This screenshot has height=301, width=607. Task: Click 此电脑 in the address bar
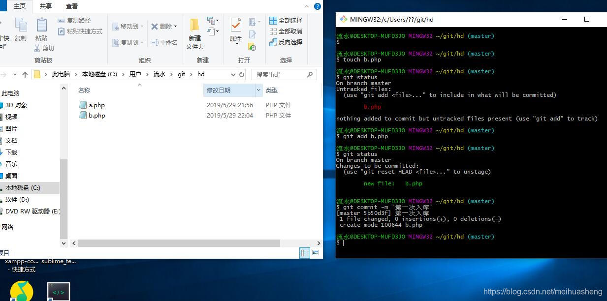click(61, 74)
